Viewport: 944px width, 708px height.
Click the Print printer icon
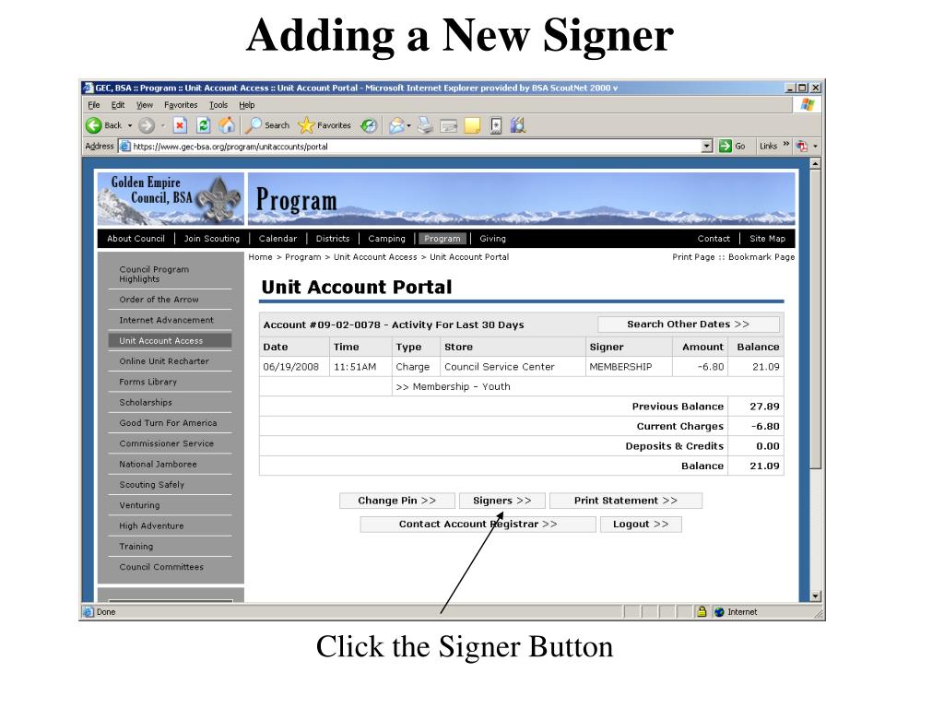point(425,125)
